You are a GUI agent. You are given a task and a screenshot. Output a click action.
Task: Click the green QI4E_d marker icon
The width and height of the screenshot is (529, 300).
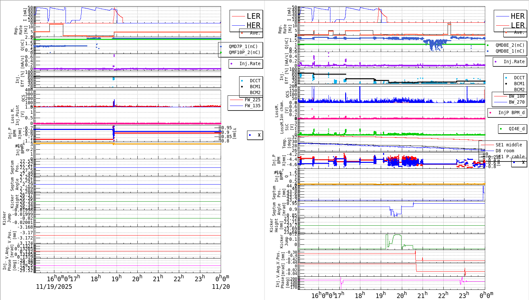click(x=501, y=129)
